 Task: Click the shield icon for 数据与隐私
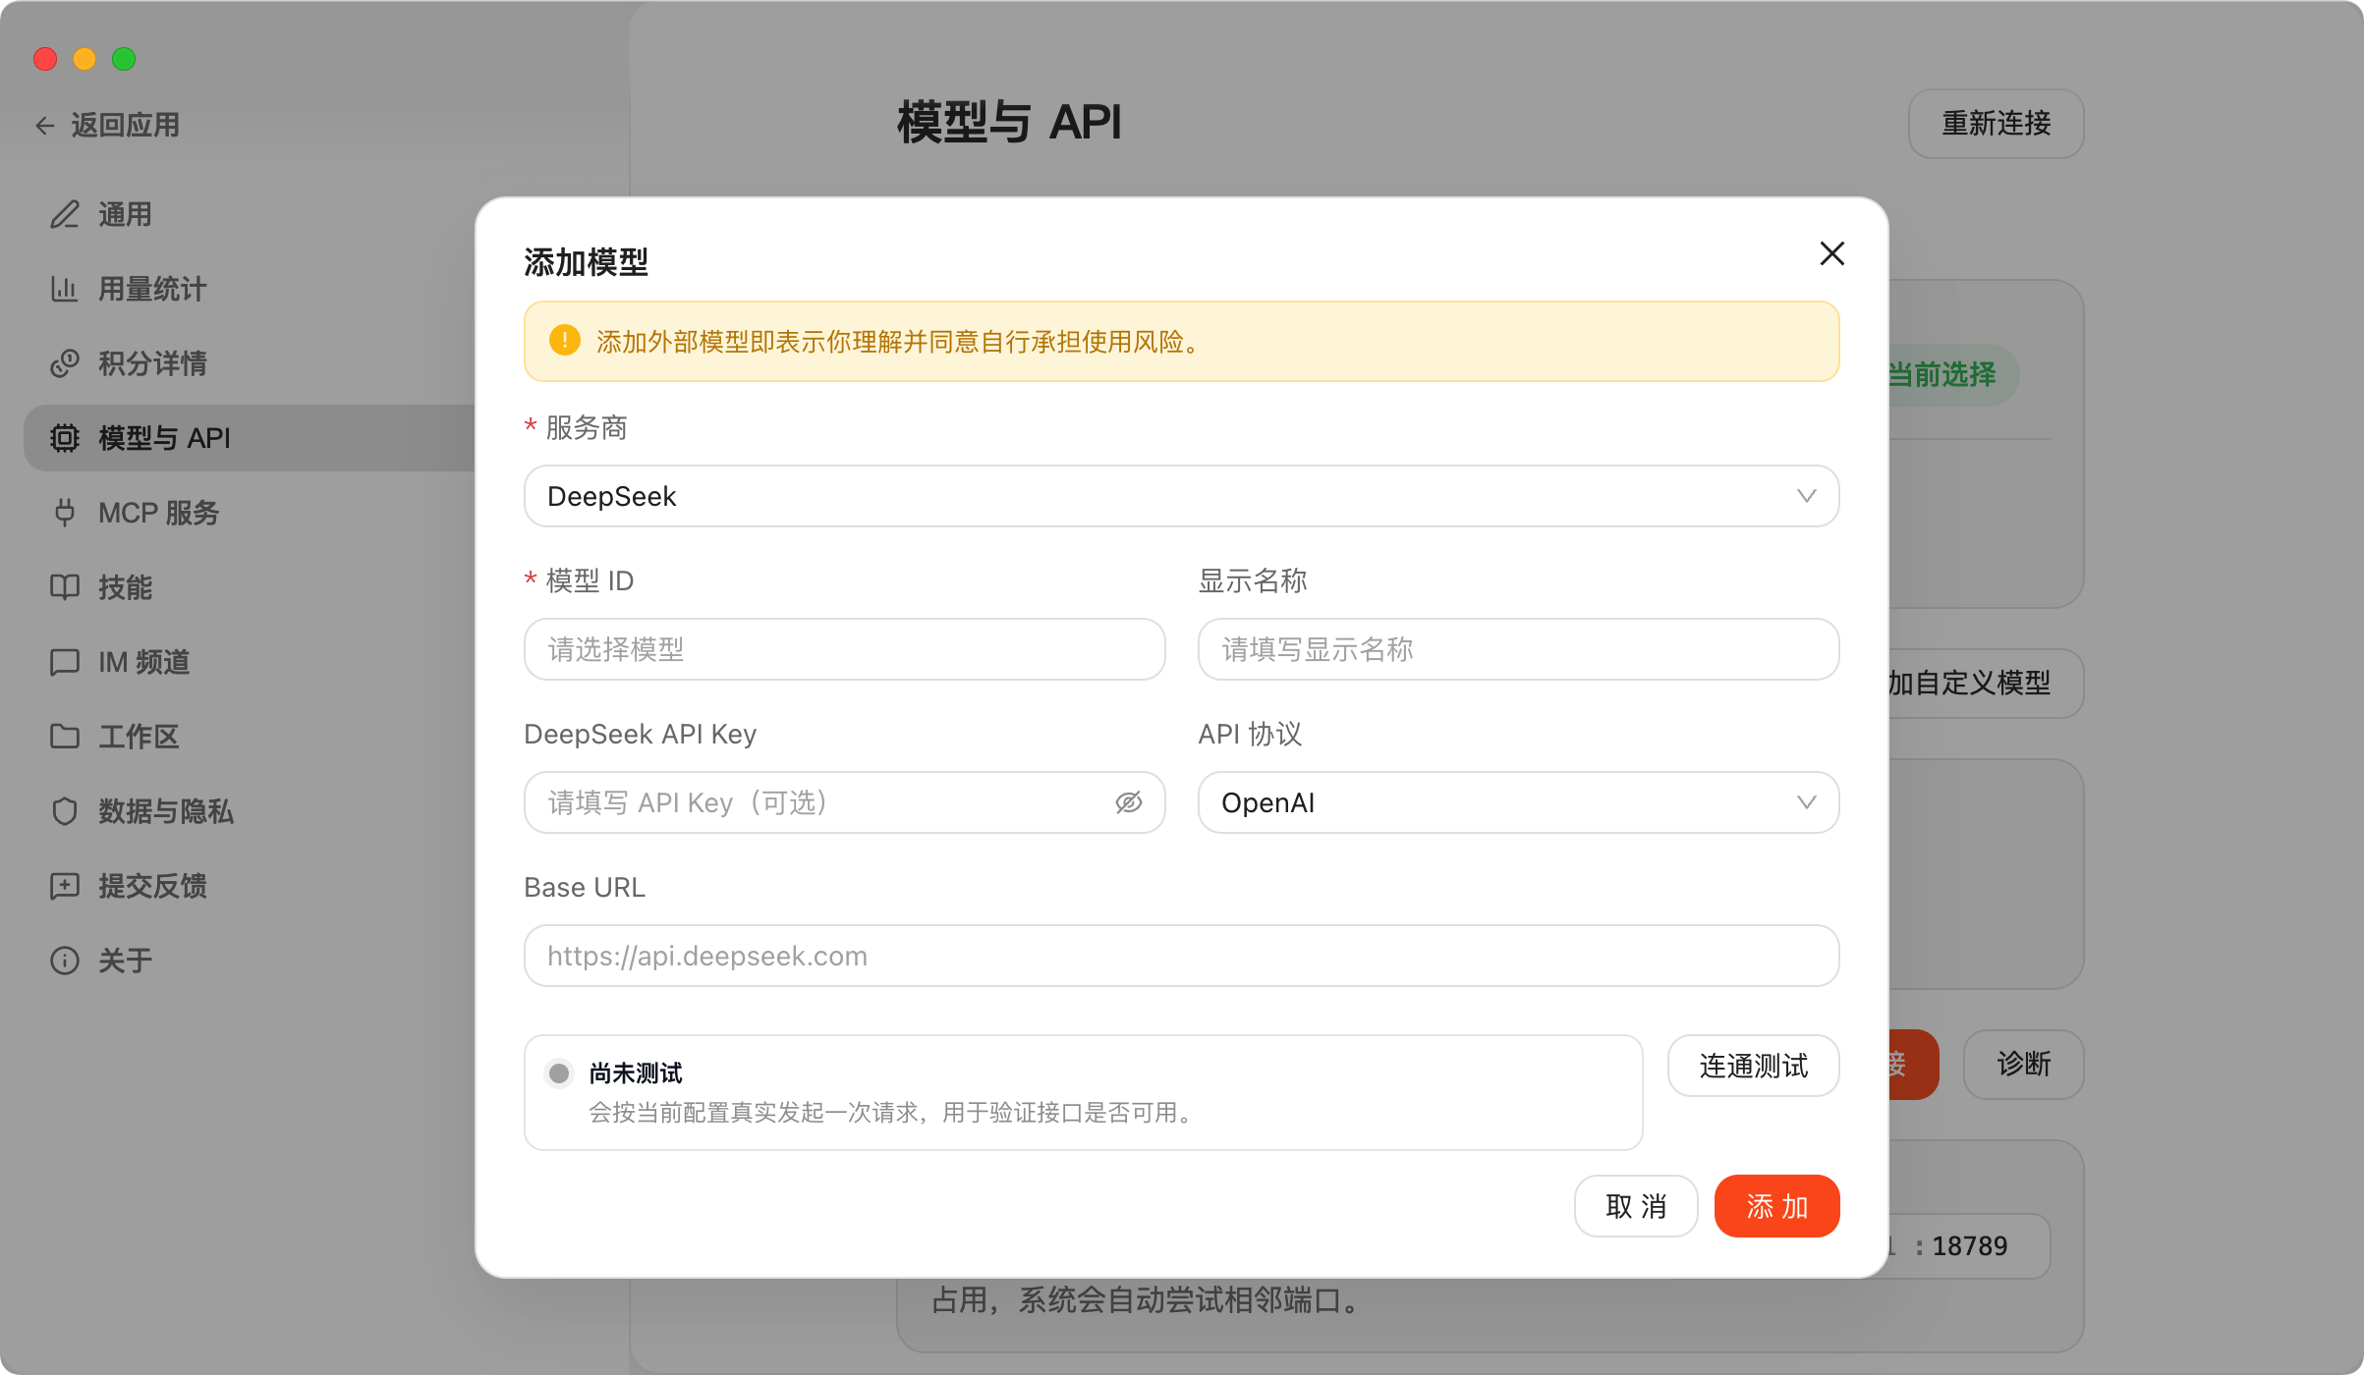(x=65, y=811)
